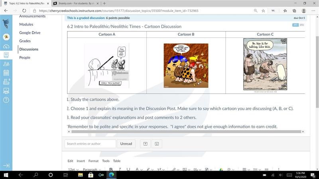Open the Courses icon in Canvas sidebar

pos(6,55)
